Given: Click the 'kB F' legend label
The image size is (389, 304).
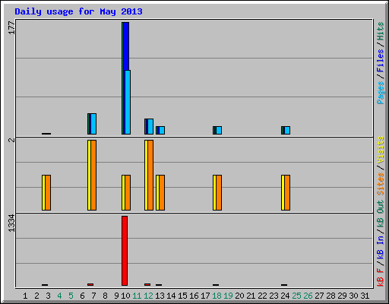Looking at the screenshot, I should click(381, 277).
